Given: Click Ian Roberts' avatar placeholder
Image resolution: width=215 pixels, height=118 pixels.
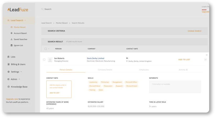Looking at the screenshot, I should coord(50,60).
